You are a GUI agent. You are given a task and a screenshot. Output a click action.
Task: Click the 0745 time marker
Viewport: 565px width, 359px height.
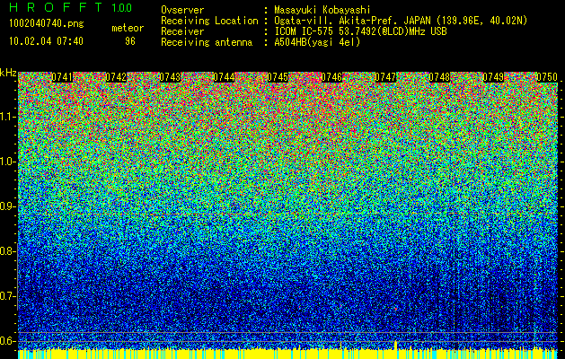pos(278,77)
